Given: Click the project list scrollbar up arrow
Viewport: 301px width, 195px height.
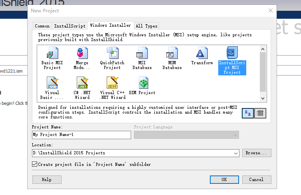Looking at the screenshot, I should tap(263, 49).
